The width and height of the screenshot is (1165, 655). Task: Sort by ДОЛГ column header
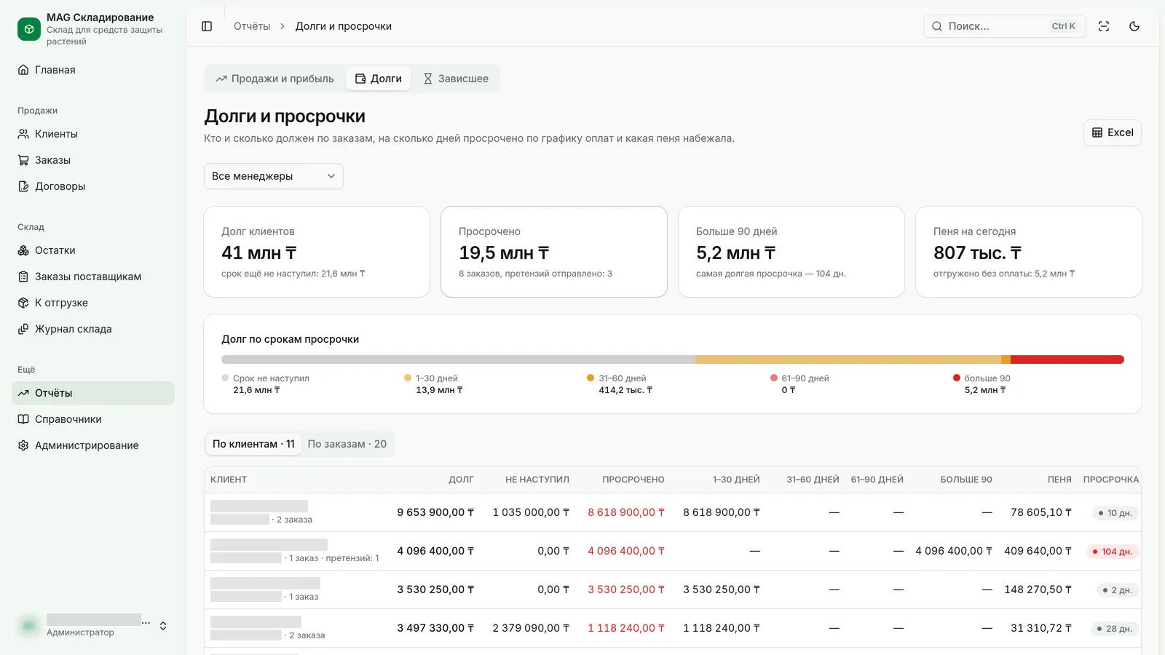pyautogui.click(x=461, y=480)
